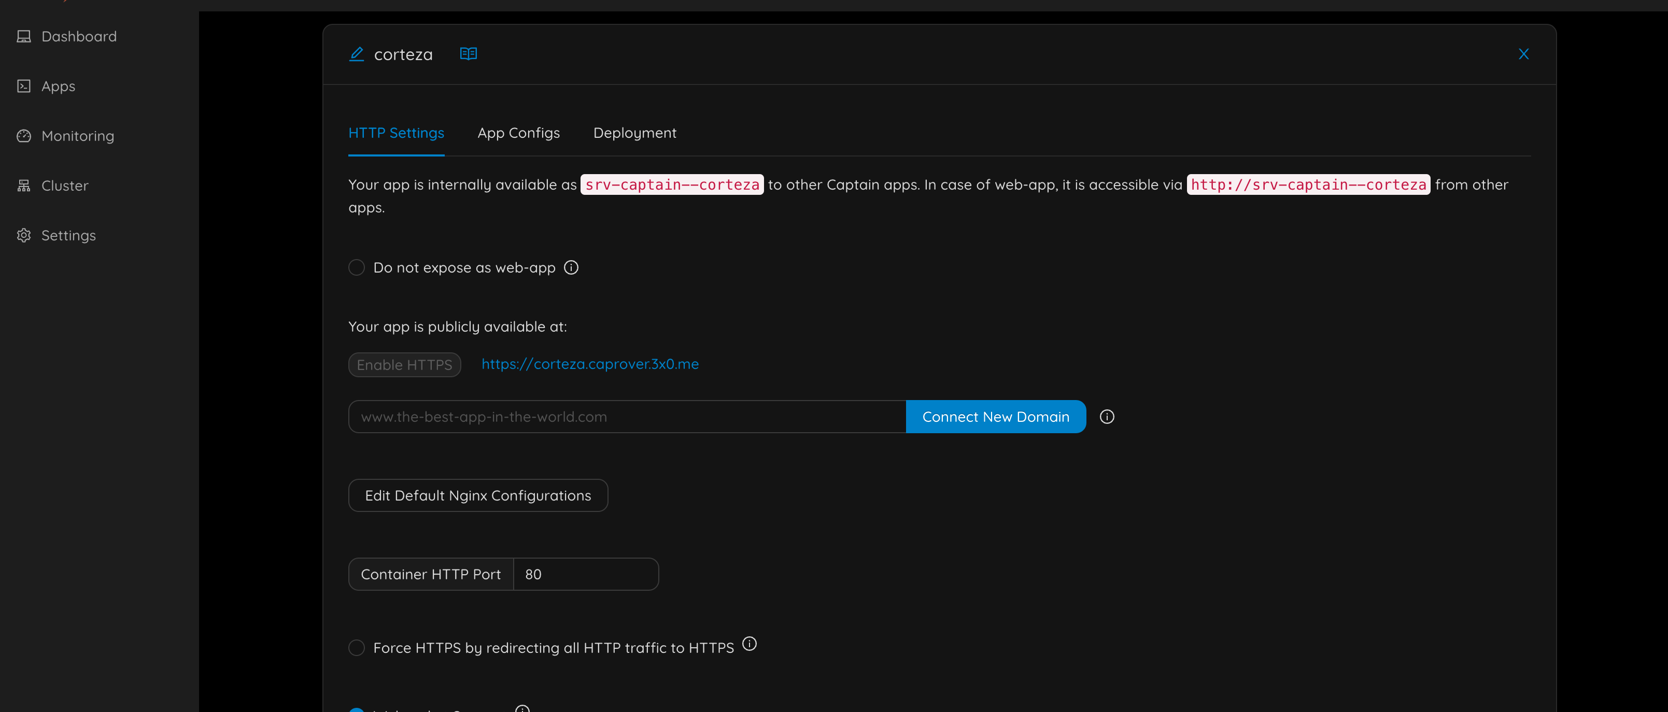
Task: Click info icon beside Do not expose as web-app
Action: [571, 267]
